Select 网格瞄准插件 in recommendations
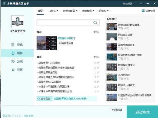The image size is (158, 118). click(66, 43)
